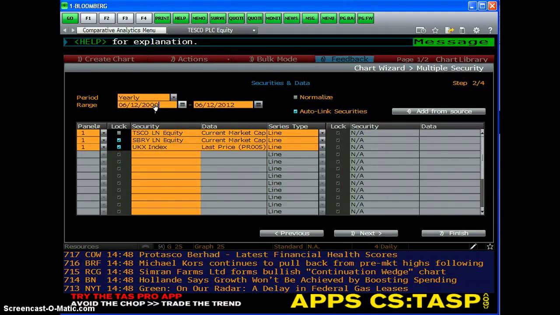Click the Last Price (PR005) data cell

234,147
